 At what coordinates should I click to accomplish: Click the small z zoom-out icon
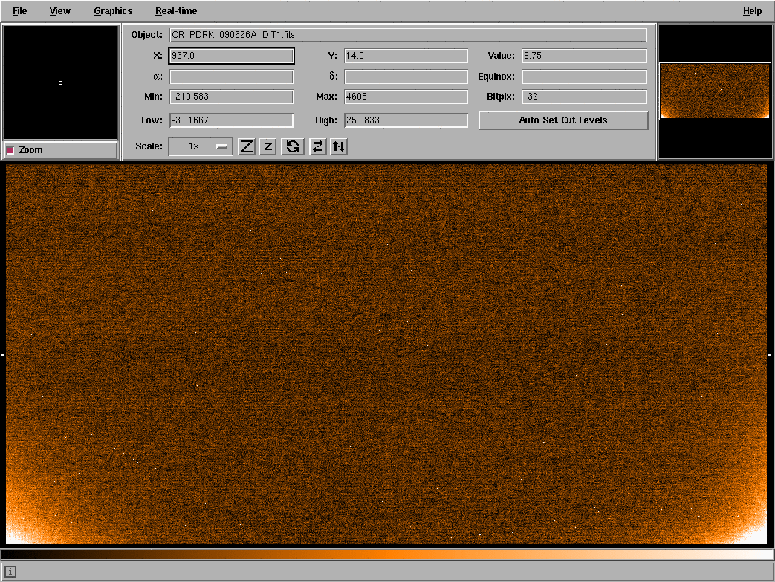coord(268,146)
